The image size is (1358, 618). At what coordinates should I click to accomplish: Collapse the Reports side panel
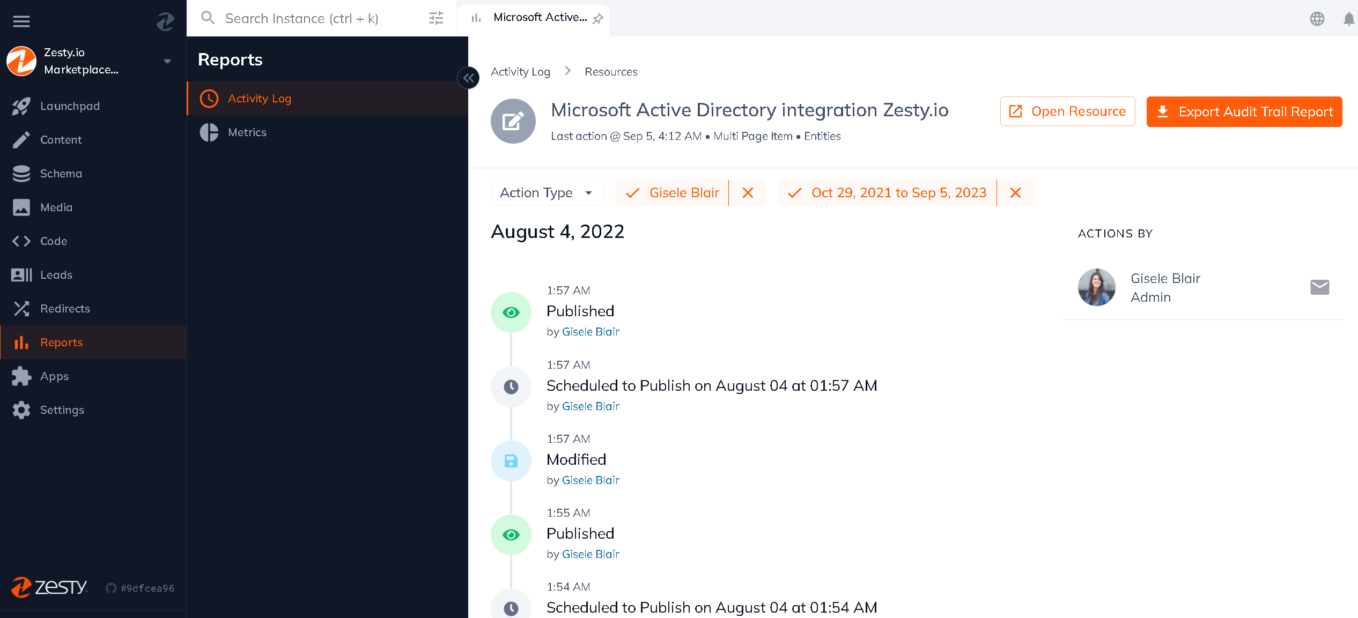pos(468,78)
